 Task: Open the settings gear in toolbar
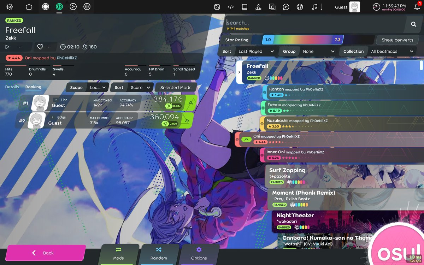(x=10, y=7)
